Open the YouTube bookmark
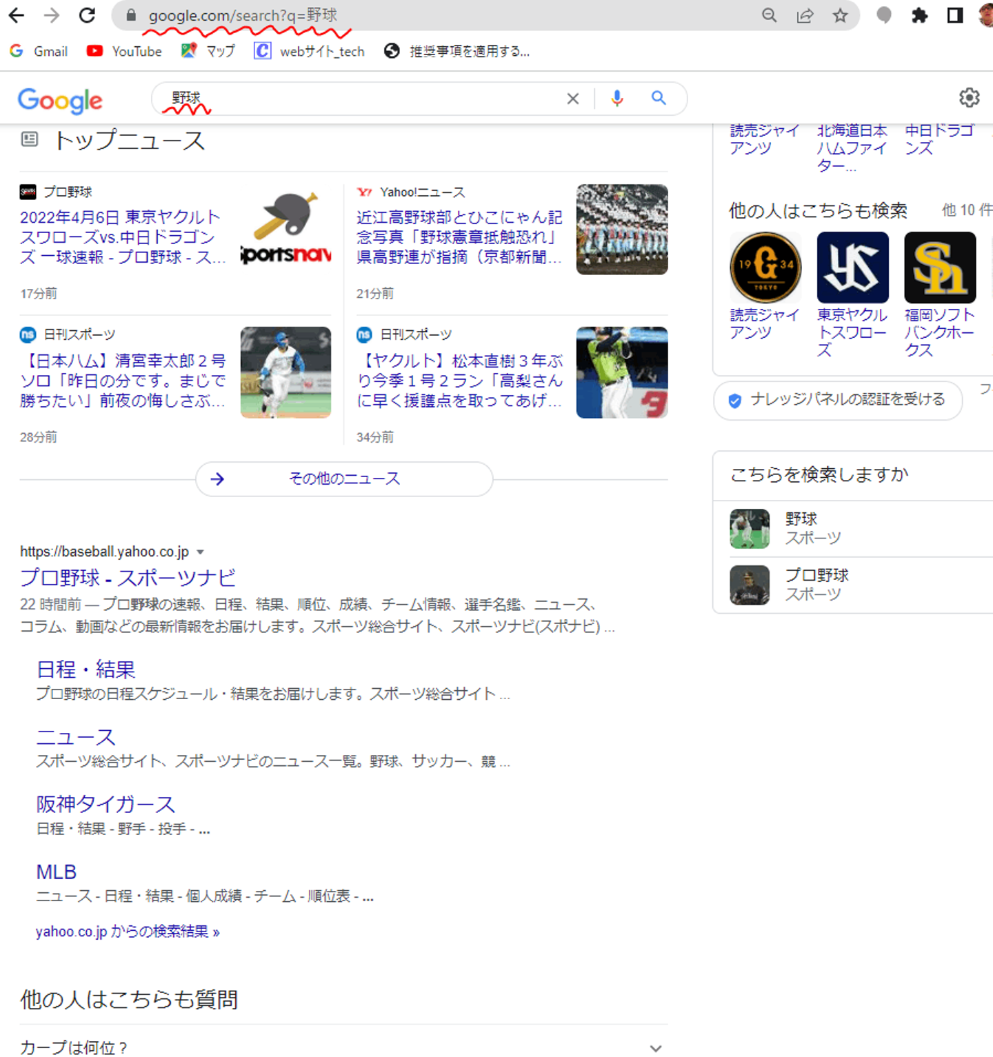The height and width of the screenshot is (1057, 993). click(124, 51)
